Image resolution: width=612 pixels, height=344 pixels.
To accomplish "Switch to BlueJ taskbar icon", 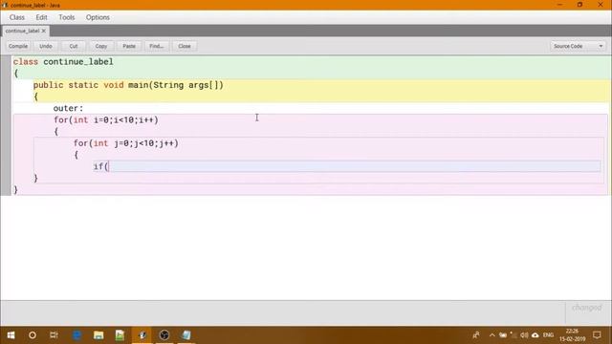I will pos(142,335).
